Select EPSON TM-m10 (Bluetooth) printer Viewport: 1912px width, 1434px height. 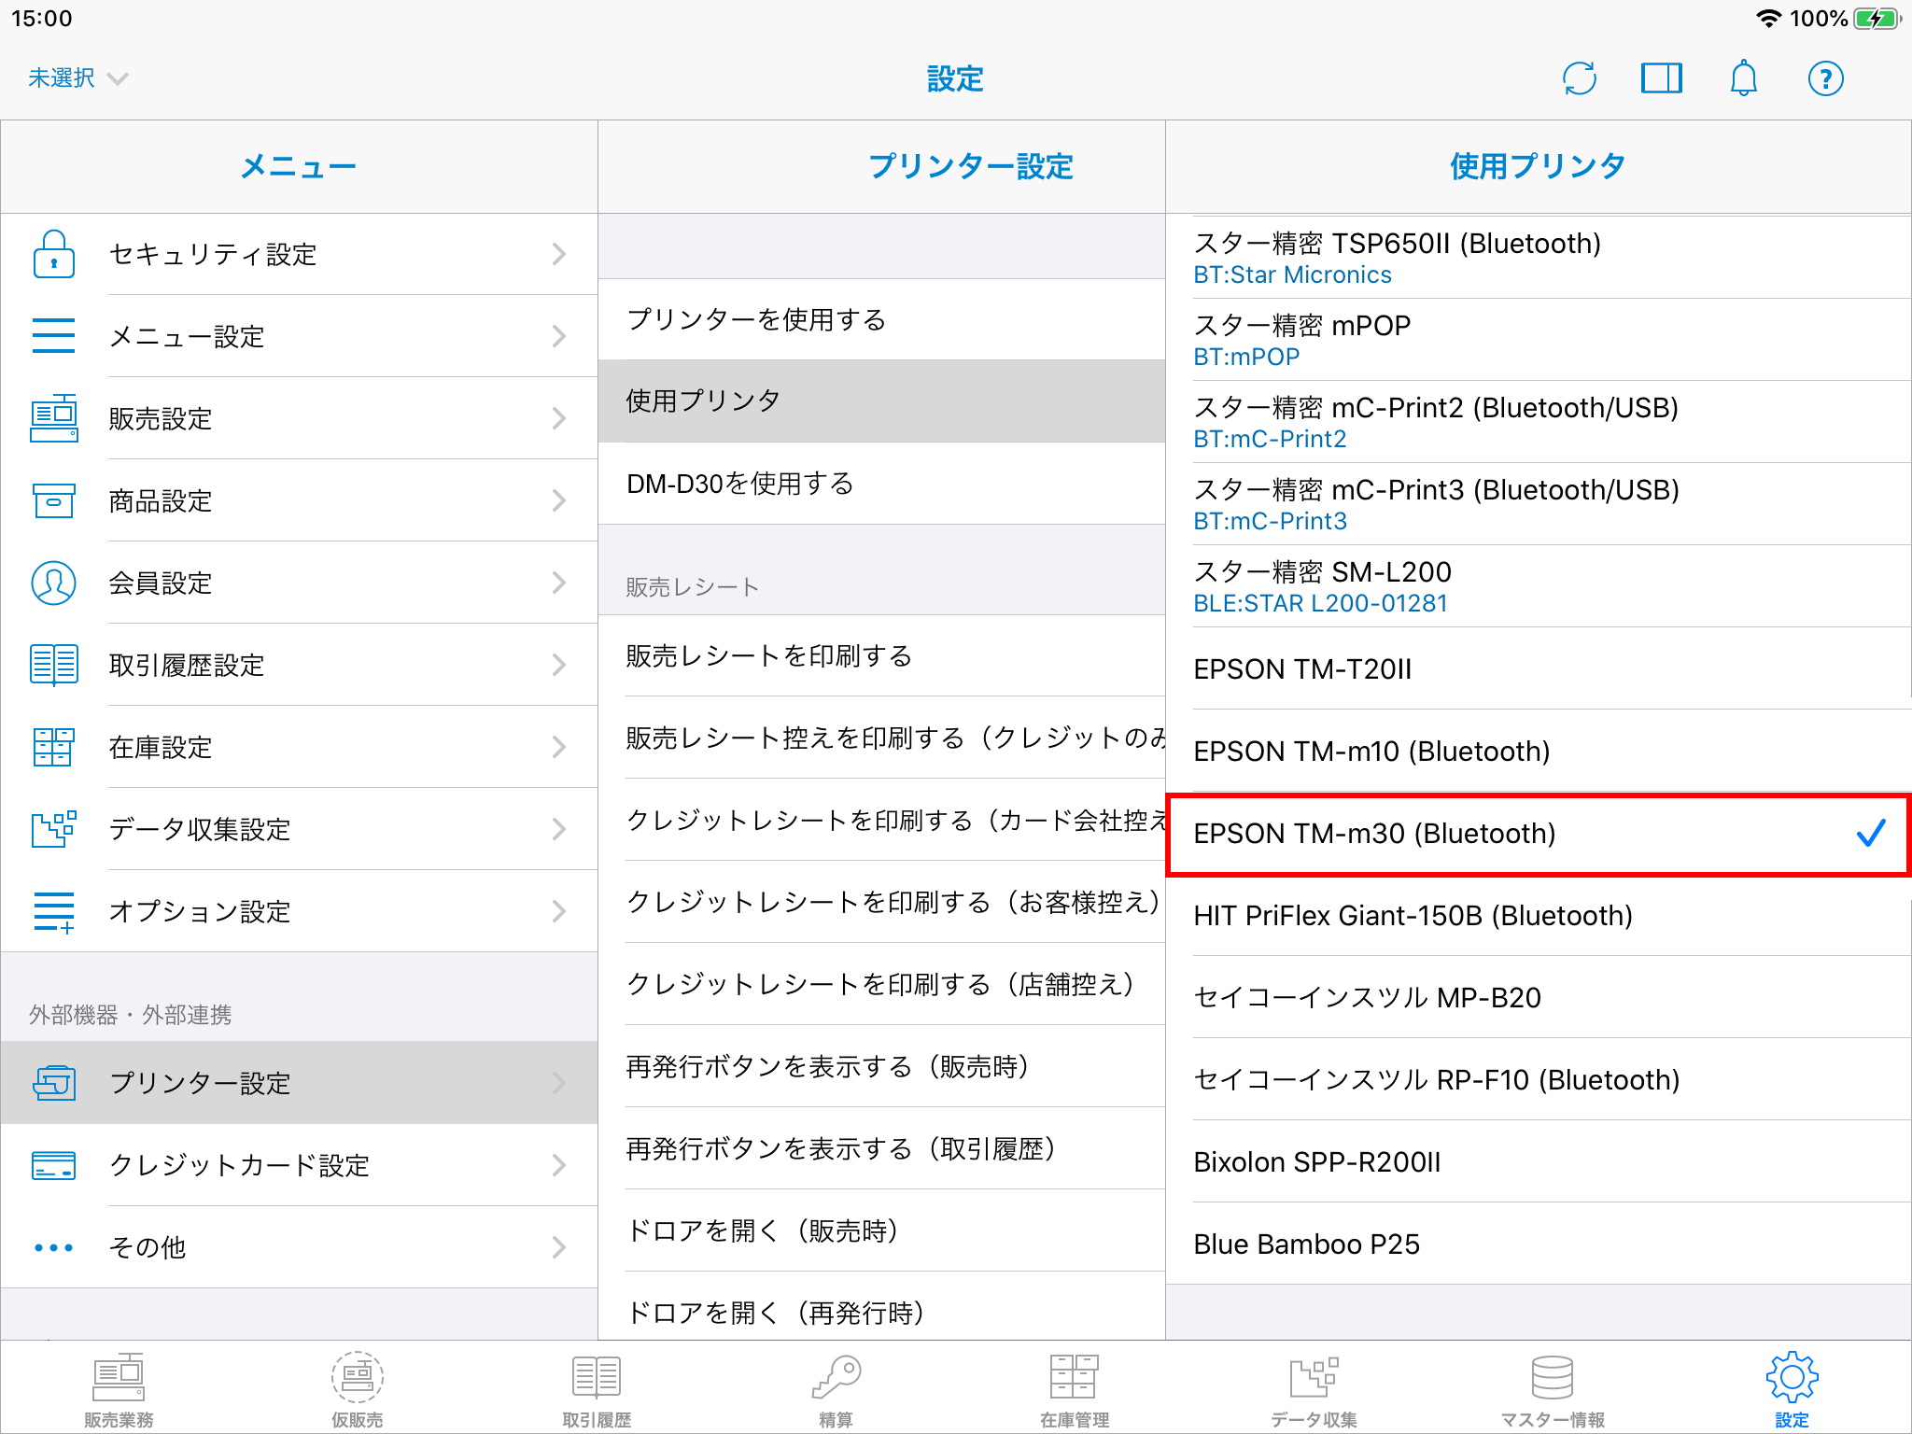(1539, 751)
